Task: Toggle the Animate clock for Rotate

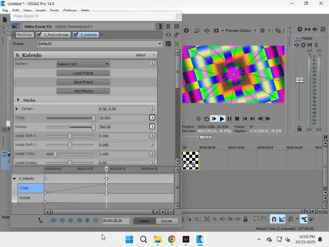Action: (152, 126)
